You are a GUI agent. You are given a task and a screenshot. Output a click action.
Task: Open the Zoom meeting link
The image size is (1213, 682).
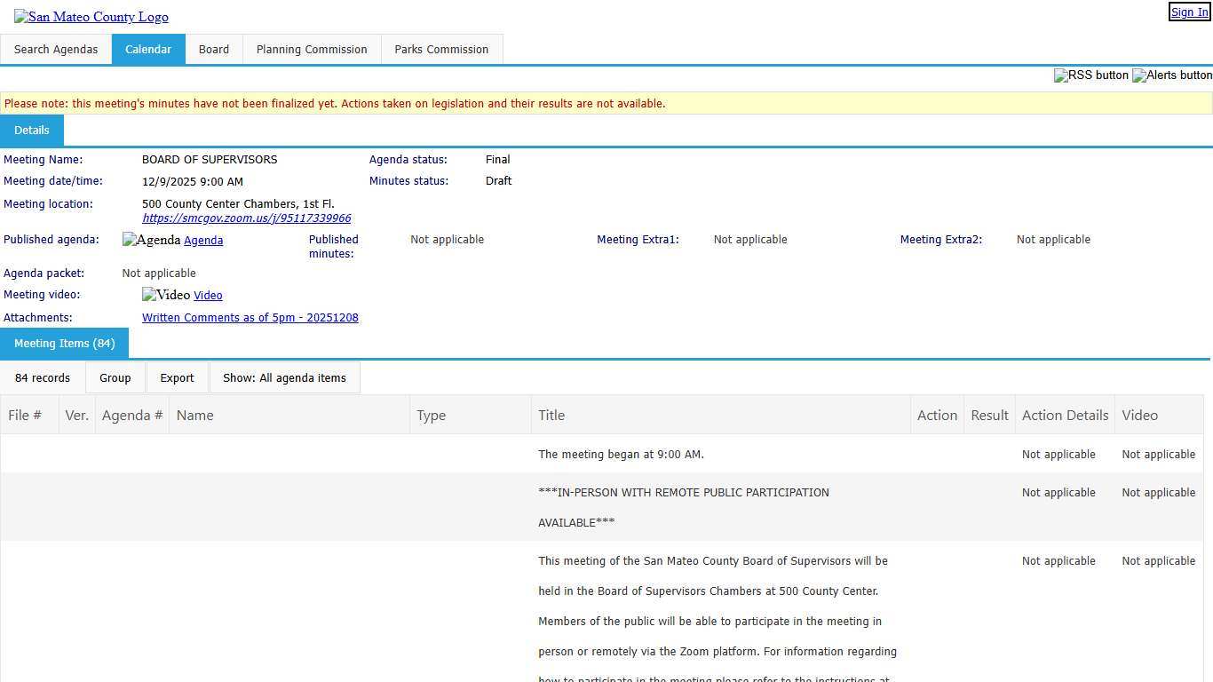click(x=246, y=218)
